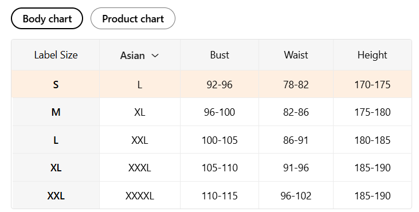
Task: Click the Waist column header
Action: 296,55
